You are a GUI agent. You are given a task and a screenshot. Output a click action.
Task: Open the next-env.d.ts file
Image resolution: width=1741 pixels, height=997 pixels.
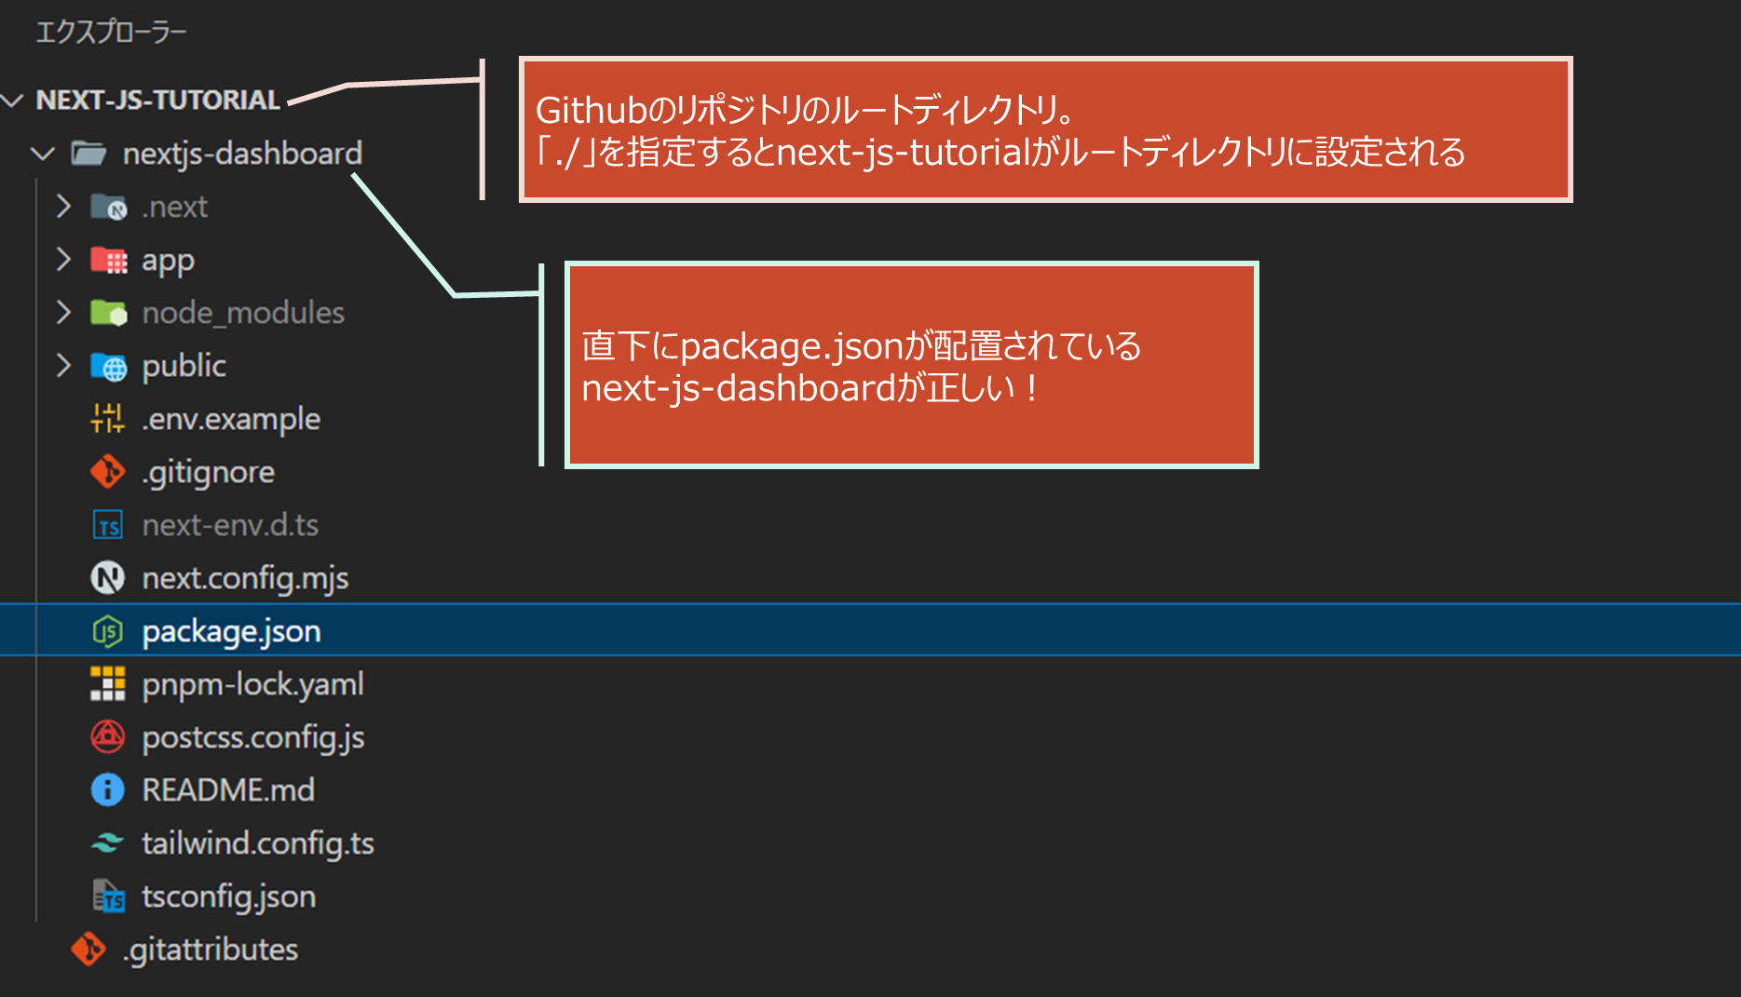[x=230, y=525]
